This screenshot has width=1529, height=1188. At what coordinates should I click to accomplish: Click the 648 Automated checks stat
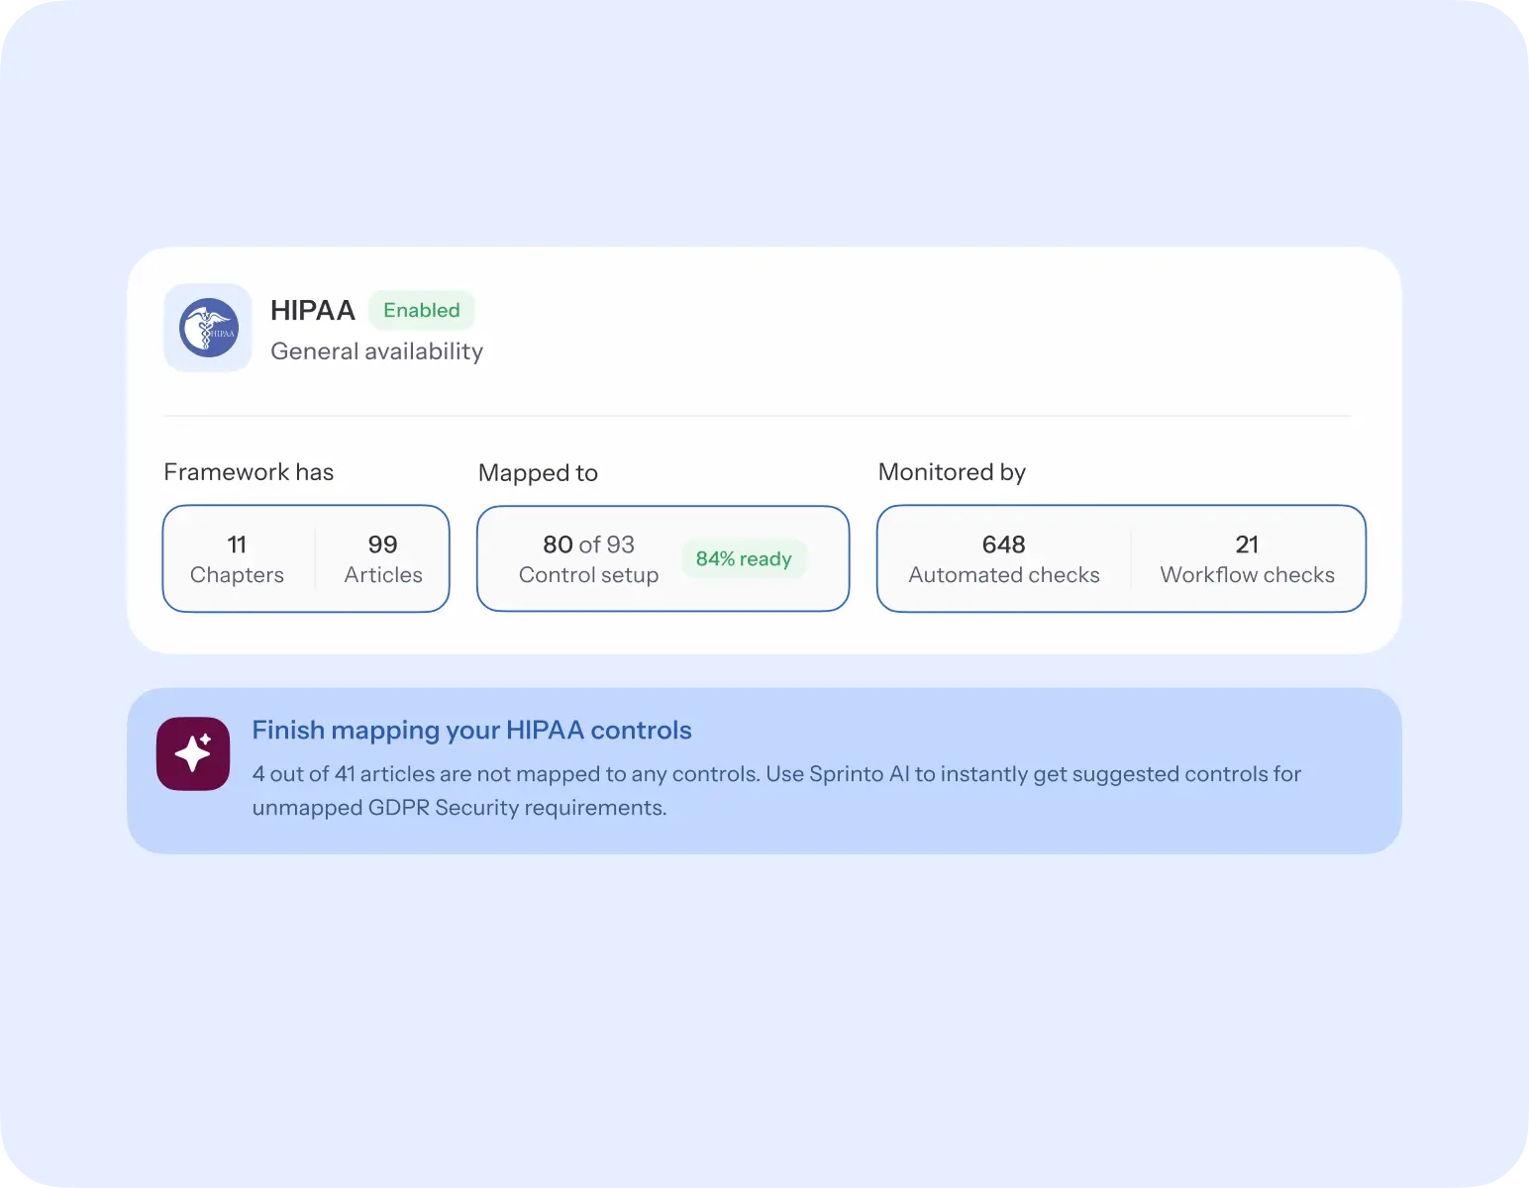(x=1003, y=558)
